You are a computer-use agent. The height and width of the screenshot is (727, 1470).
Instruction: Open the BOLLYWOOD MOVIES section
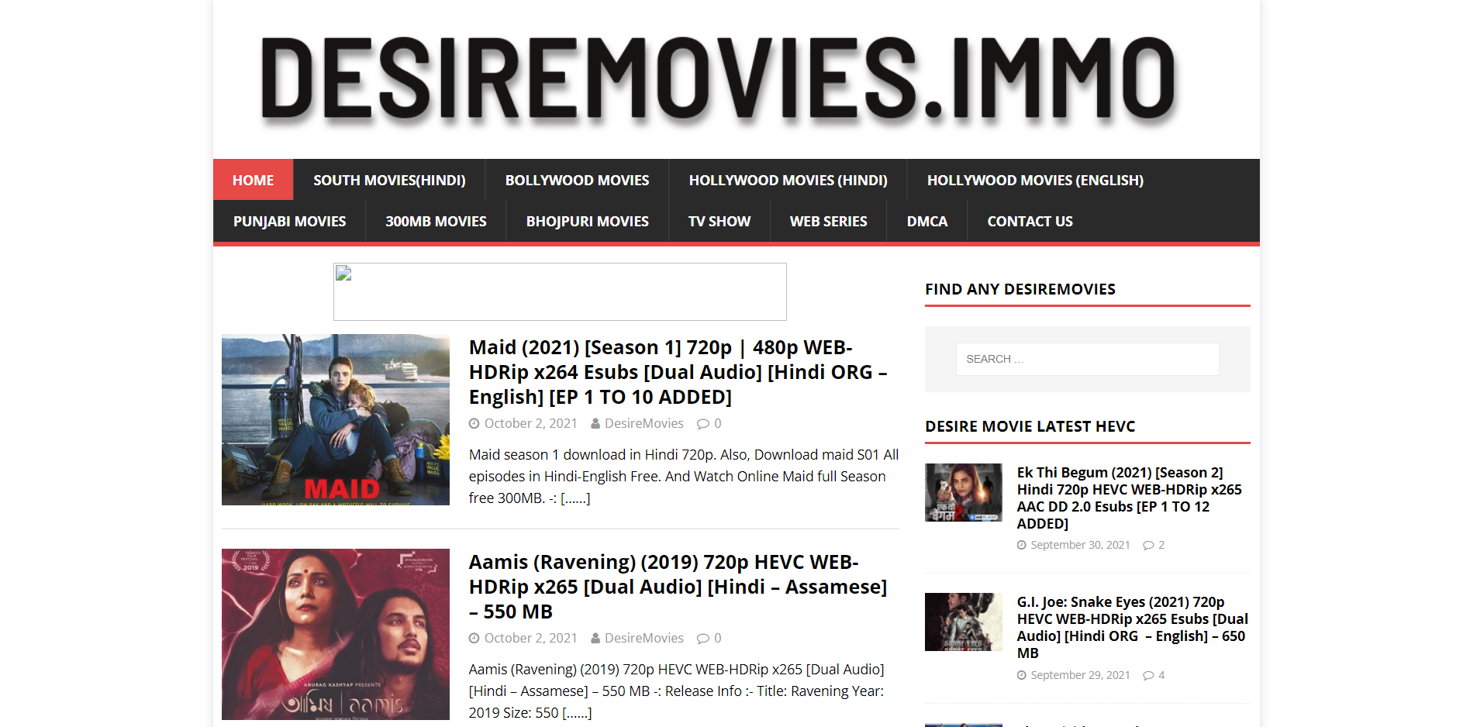pos(577,180)
